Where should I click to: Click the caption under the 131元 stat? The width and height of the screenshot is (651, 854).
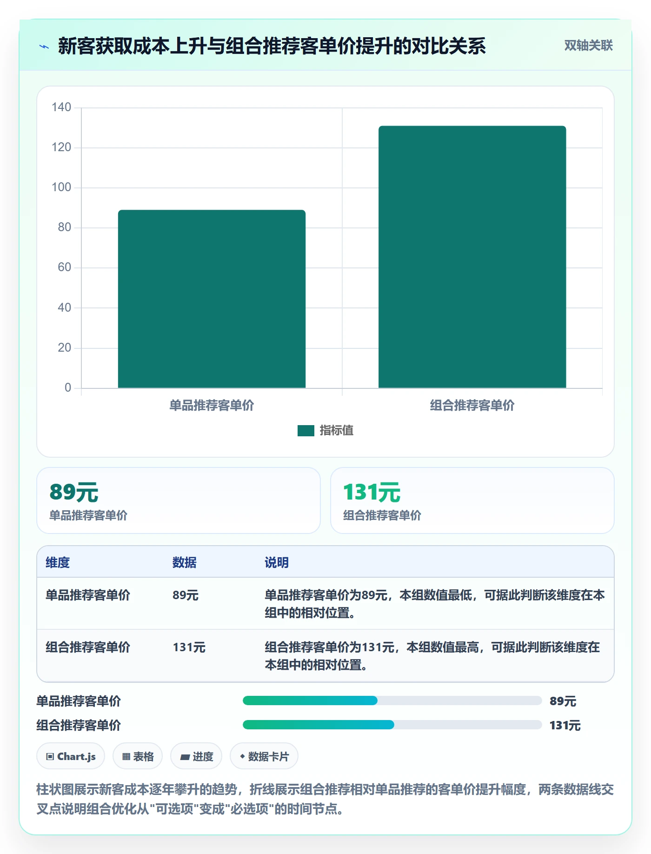coord(382,515)
